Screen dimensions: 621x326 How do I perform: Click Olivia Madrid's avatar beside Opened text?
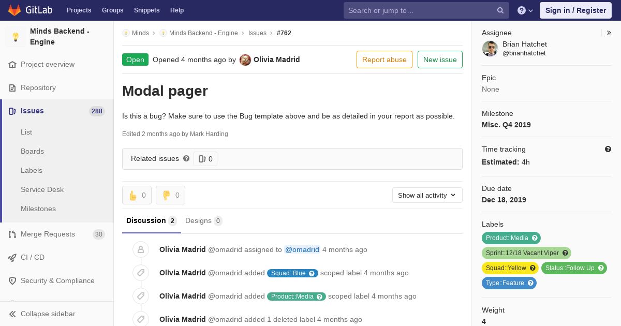245,60
